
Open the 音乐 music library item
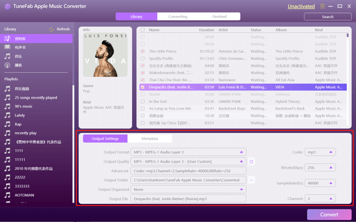point(18,56)
